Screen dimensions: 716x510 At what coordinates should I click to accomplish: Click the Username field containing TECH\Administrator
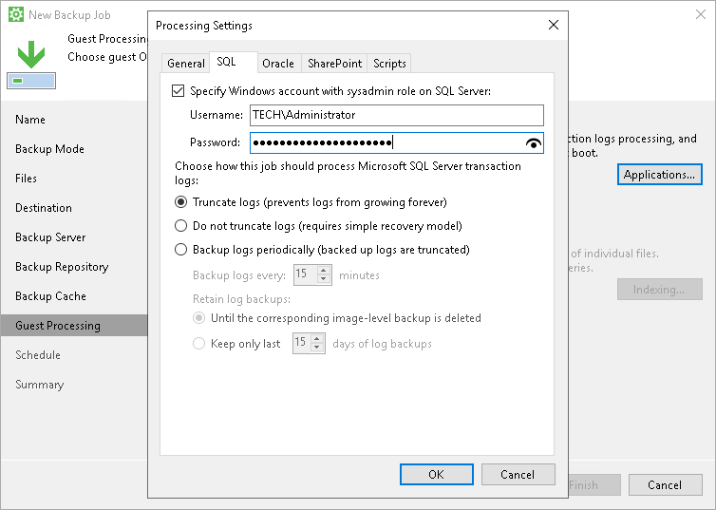[396, 115]
